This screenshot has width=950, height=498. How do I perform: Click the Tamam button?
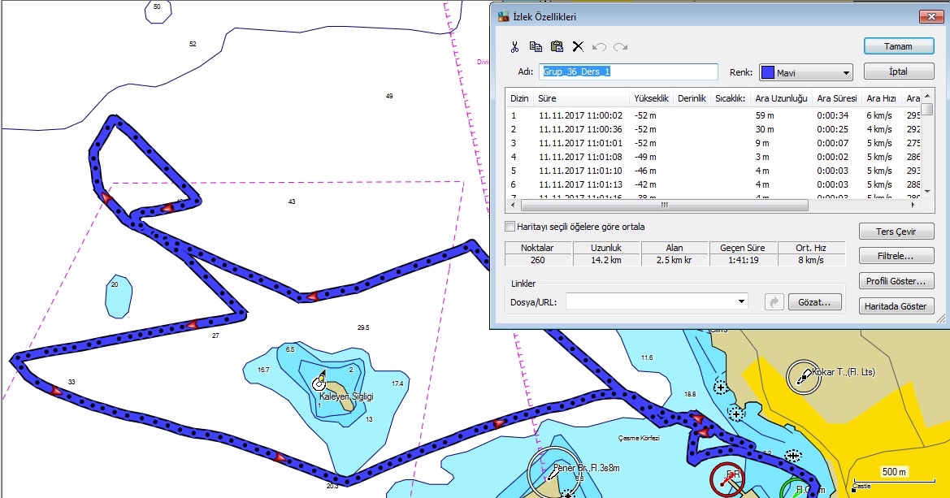pyautogui.click(x=899, y=46)
